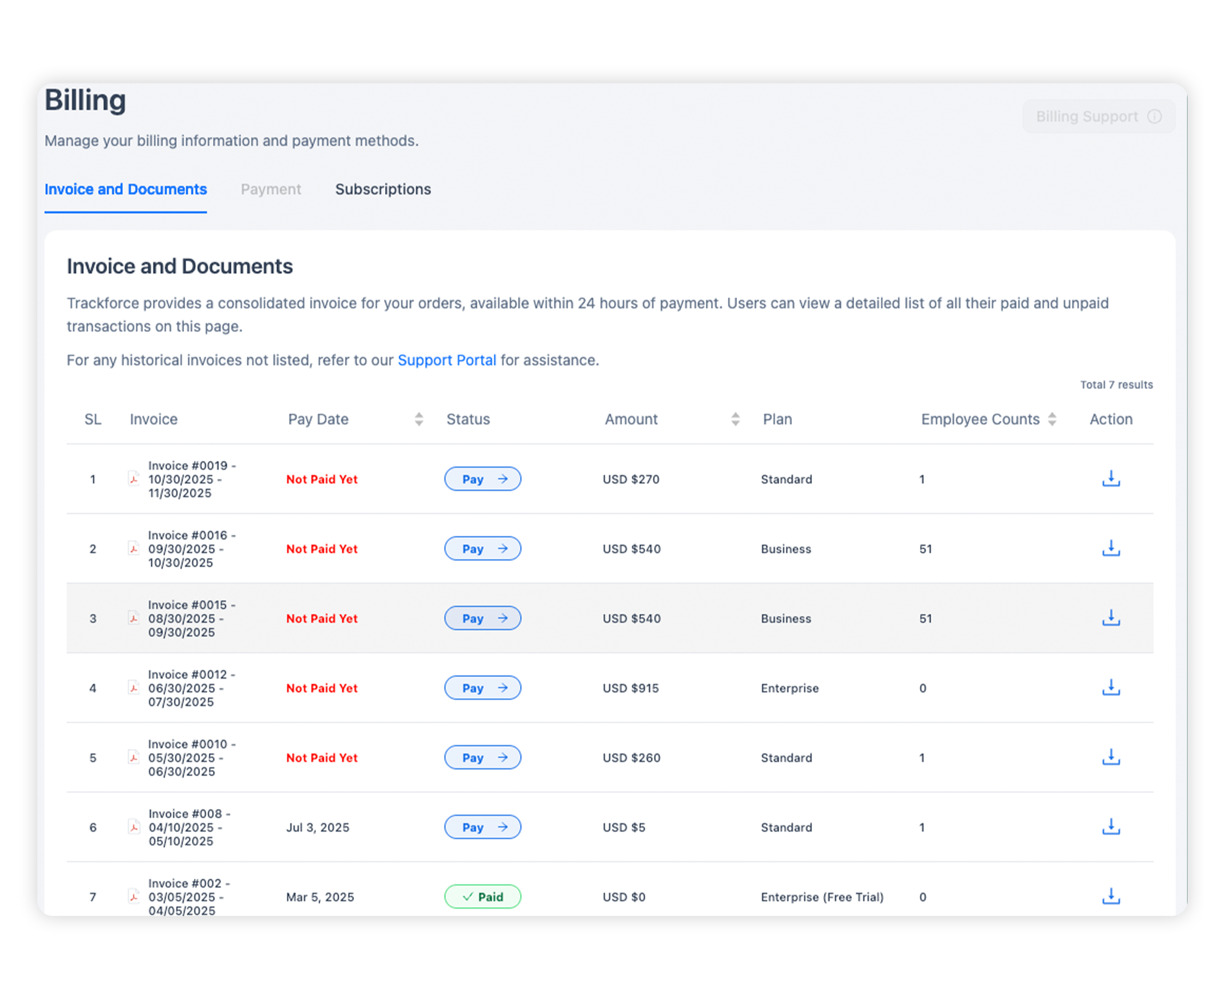The image size is (1227, 997).
Task: Sort table by Amount column
Action: [x=735, y=419]
